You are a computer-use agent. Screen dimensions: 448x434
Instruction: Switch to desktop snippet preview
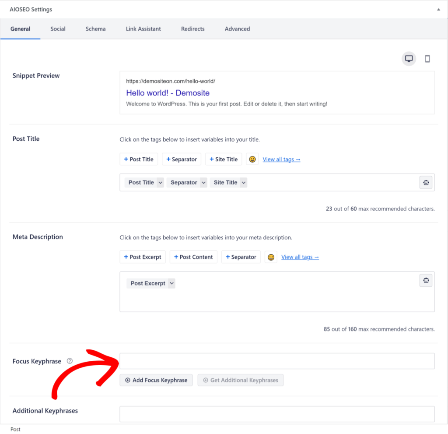(x=409, y=59)
